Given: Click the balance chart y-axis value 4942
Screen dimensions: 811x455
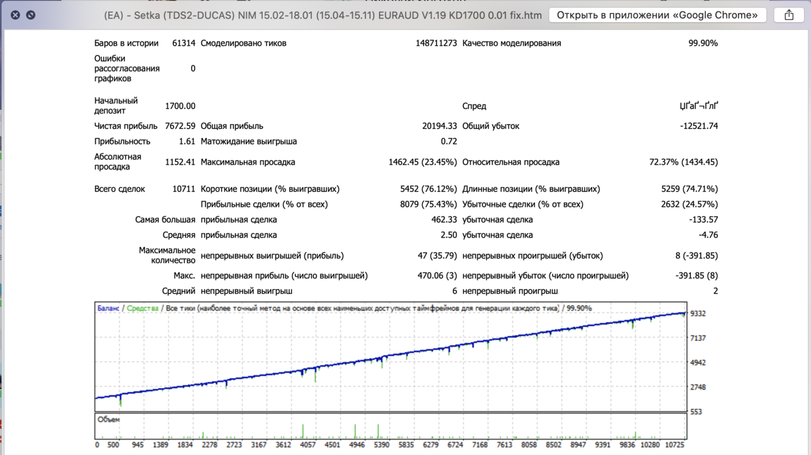Looking at the screenshot, I should (698, 363).
